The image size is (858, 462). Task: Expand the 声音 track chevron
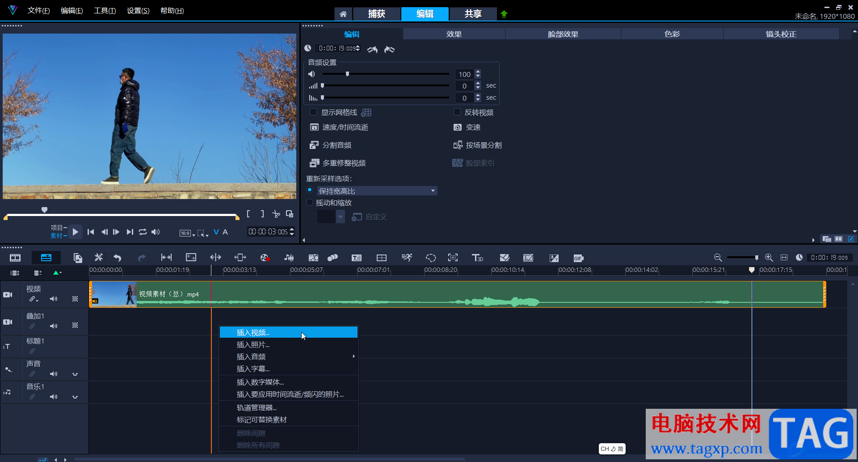point(75,374)
